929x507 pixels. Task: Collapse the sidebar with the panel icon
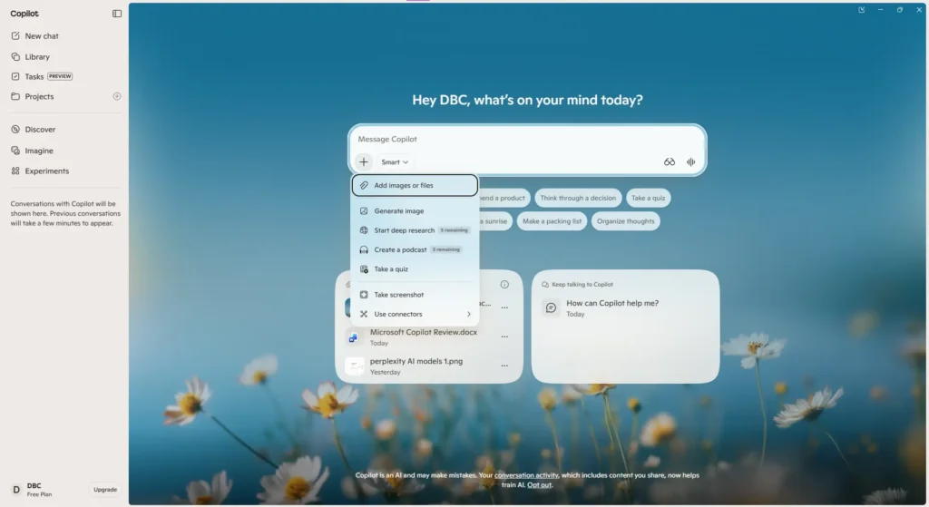(x=117, y=13)
